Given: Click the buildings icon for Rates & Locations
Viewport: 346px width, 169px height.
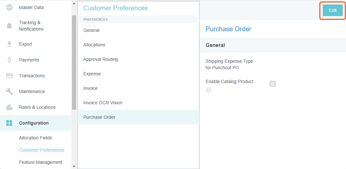Looking at the screenshot, I should click(9, 107).
